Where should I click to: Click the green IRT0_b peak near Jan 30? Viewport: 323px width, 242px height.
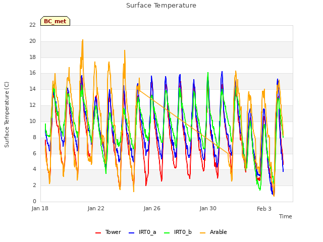(208, 73)
